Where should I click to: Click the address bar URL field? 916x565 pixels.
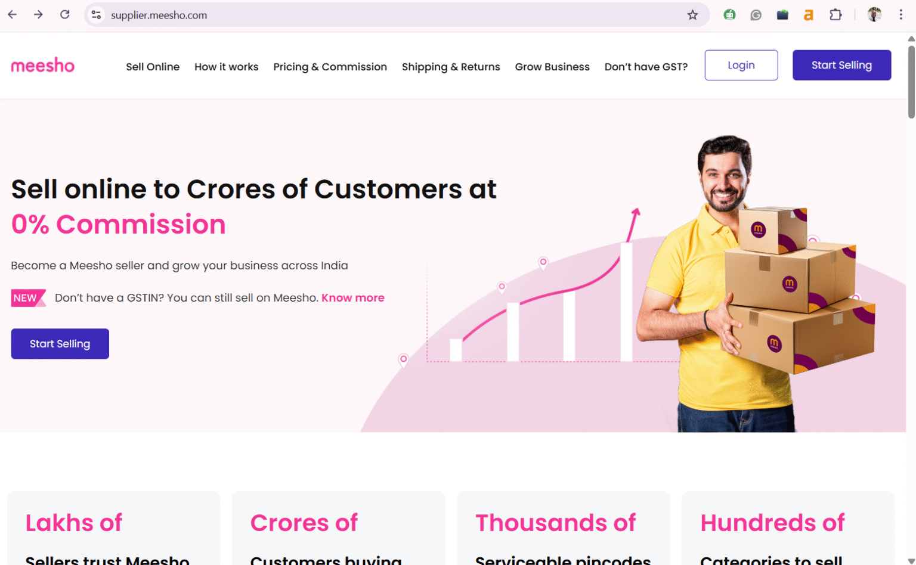[x=394, y=15]
